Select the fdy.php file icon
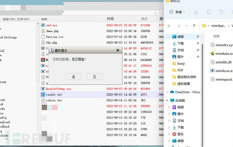This screenshot has height=147, width=233. pos(43,43)
